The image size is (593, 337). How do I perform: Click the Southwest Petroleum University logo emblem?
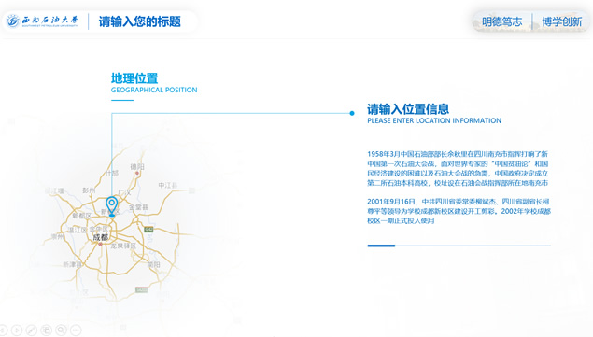click(x=12, y=21)
